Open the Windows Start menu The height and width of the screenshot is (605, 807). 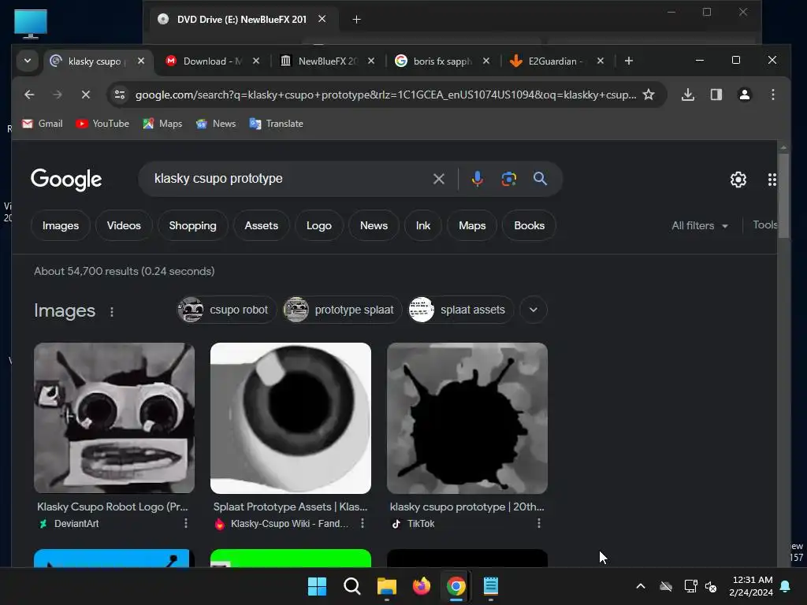[x=317, y=586]
